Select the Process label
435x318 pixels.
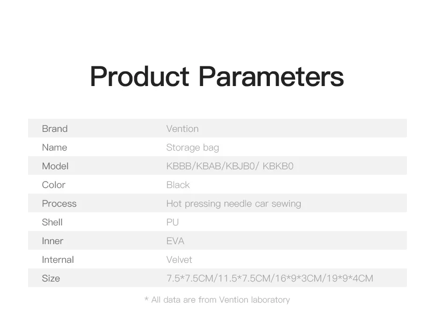pyautogui.click(x=59, y=204)
